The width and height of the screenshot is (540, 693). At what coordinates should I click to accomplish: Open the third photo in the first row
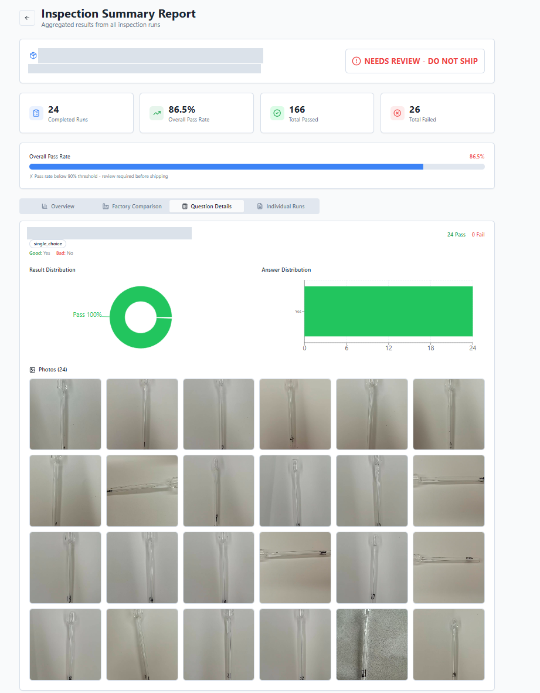point(219,414)
